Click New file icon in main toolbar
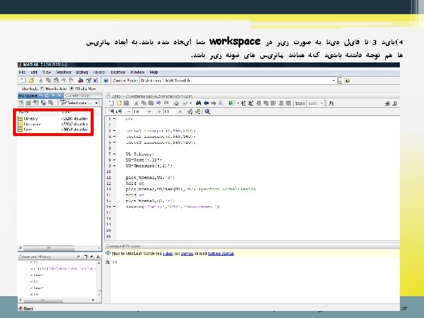 pyautogui.click(x=23, y=80)
